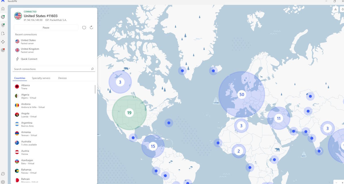Image resolution: width=344 pixels, height=184 pixels.
Task: Click the 'Luanda - Virtual' text
Action: click(29, 117)
